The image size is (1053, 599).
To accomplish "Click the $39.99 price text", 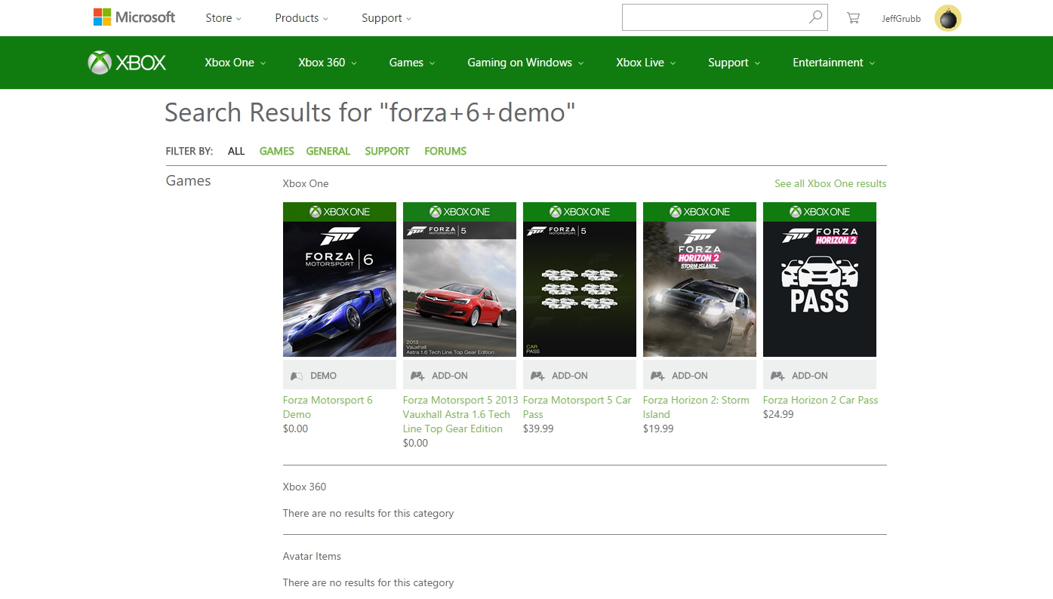I will (538, 429).
